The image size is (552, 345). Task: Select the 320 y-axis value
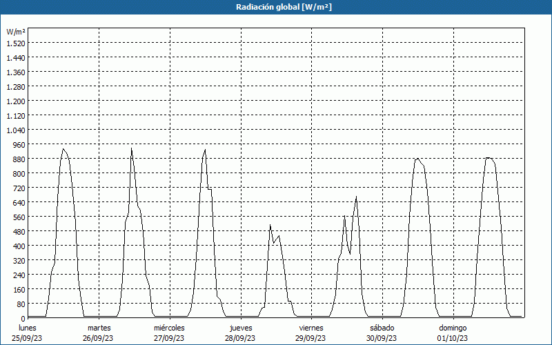point(19,261)
